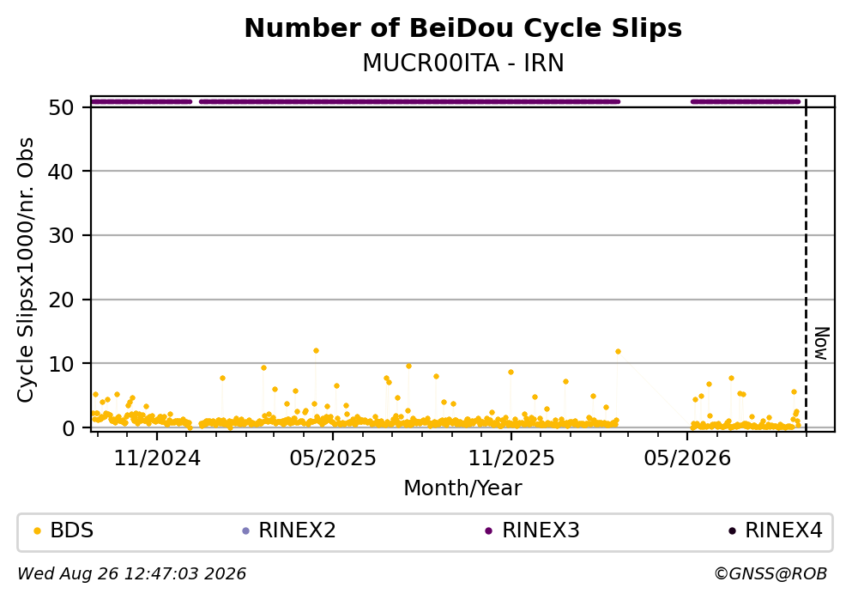Select the BDS legend label
The image size is (852, 600).
click(x=72, y=530)
